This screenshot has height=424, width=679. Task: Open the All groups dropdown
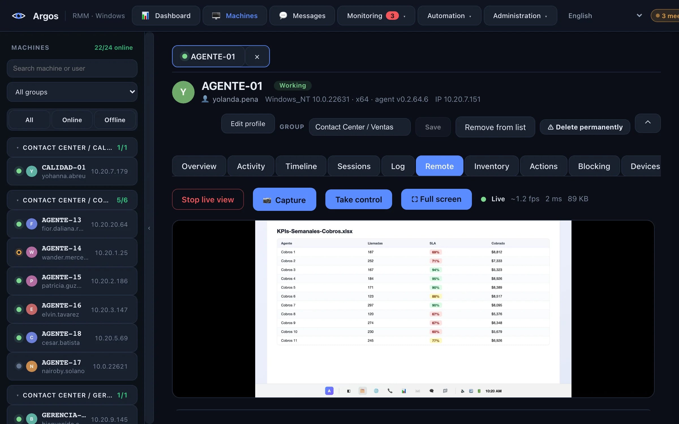(x=72, y=92)
